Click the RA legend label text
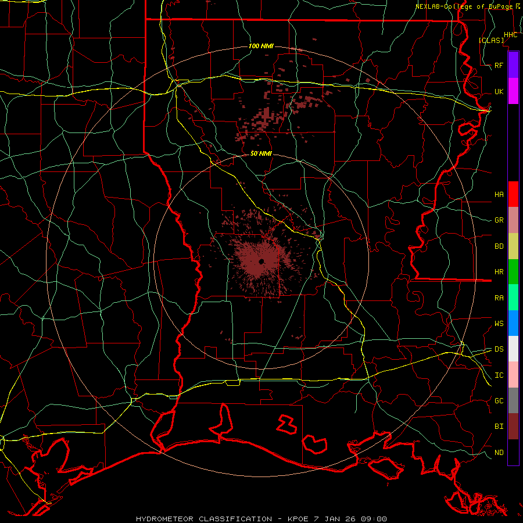Viewport: 523px width, 523px height. 499,298
